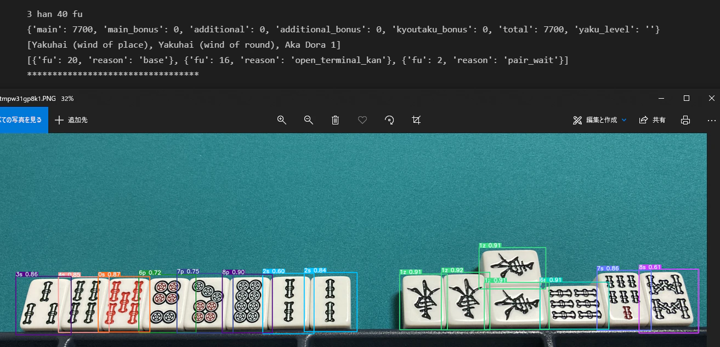
Task: Click the '8p 0.90' detection label
Action: (233, 272)
